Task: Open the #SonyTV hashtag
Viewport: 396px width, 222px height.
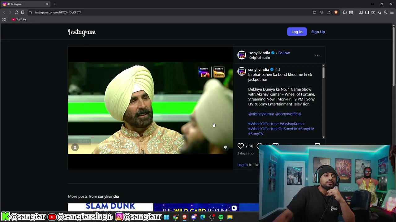Action: (256, 134)
